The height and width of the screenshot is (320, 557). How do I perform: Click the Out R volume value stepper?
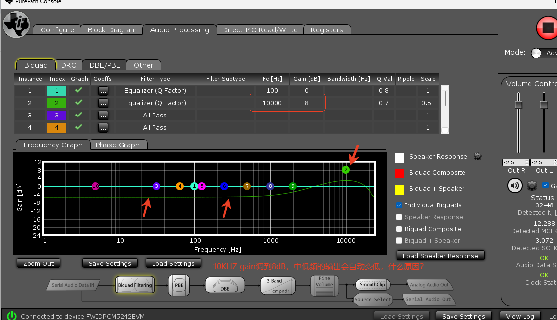click(x=527, y=162)
